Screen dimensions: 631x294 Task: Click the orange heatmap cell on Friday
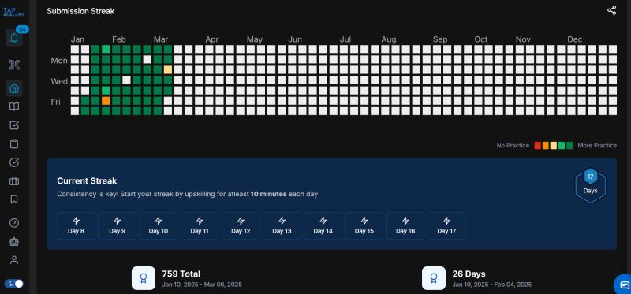[x=106, y=101]
